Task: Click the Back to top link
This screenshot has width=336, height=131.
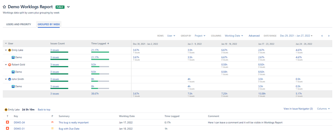Action: 44,110
